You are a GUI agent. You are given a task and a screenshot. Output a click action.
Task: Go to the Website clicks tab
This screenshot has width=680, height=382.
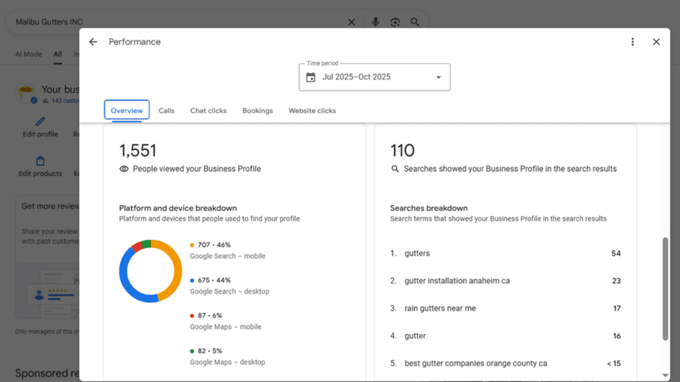[x=312, y=111]
